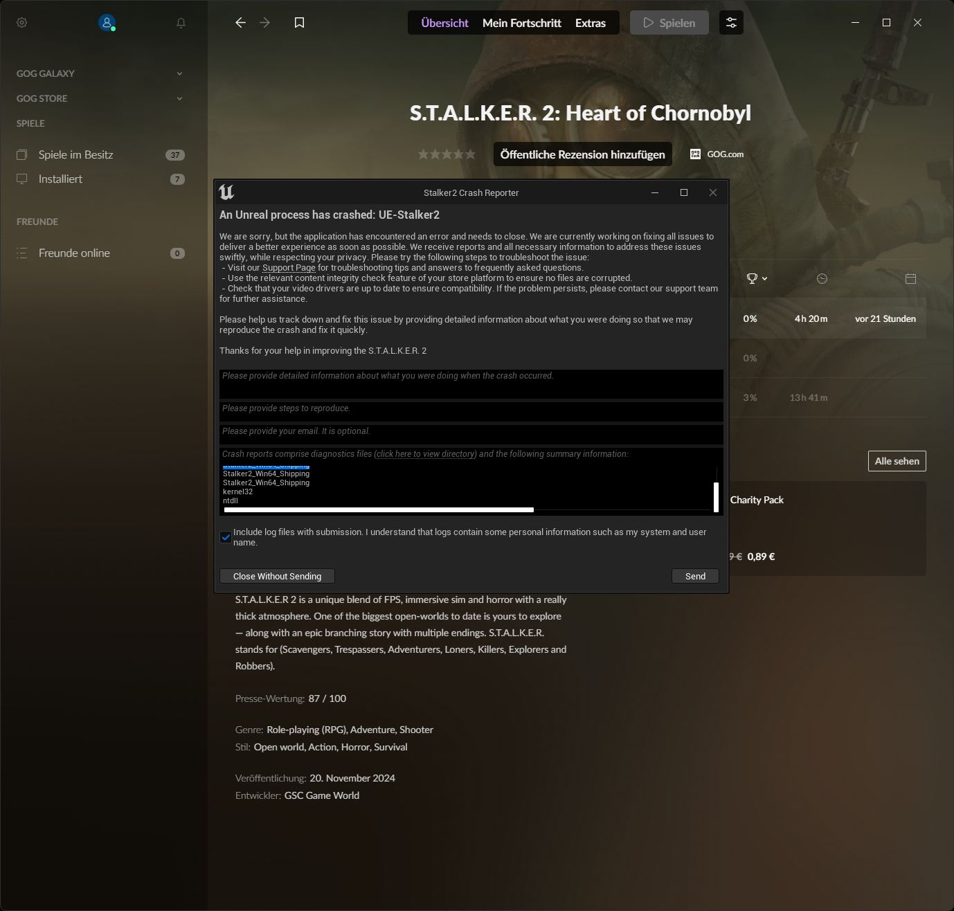
Task: Open game settings sliders icon
Action: click(731, 23)
